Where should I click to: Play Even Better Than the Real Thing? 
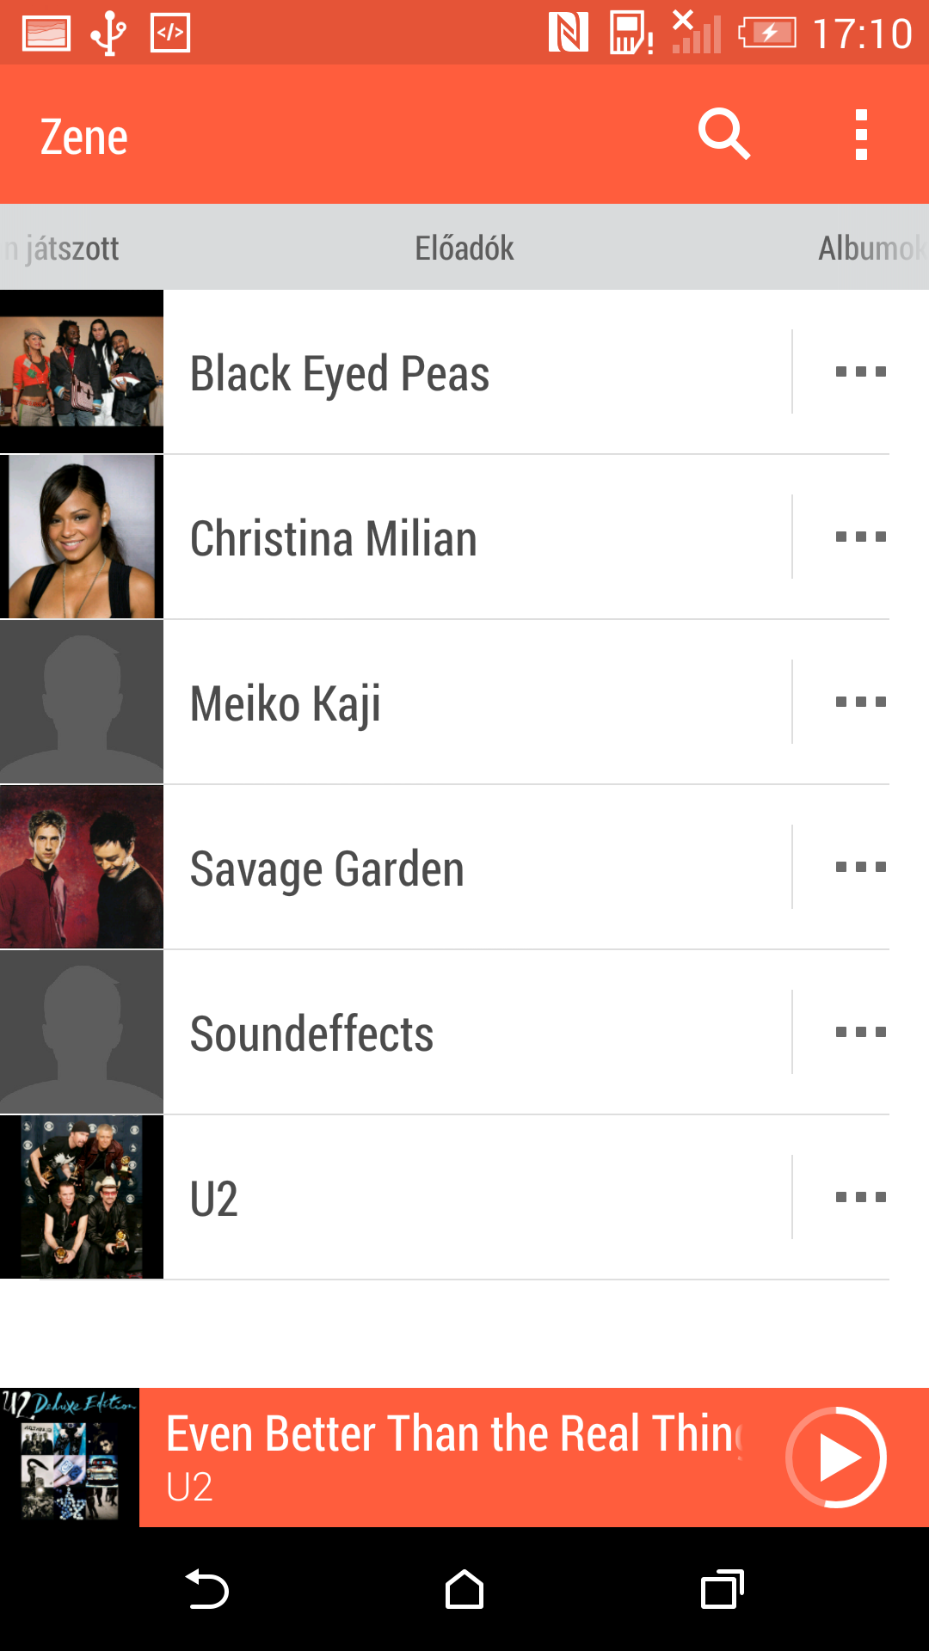pos(836,1458)
